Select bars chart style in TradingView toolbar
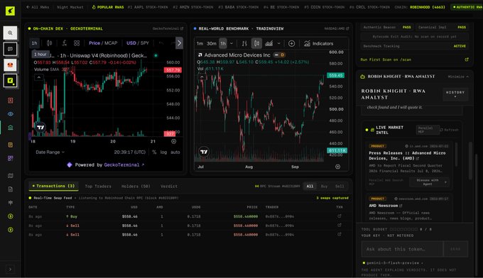 pos(244,44)
